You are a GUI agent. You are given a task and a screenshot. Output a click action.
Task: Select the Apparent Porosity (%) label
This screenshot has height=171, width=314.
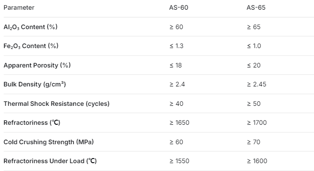tap(37, 65)
